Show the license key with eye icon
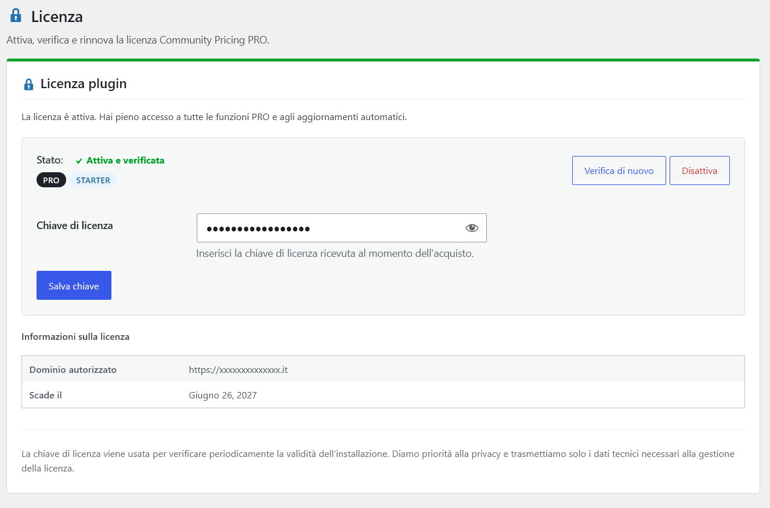770x508 pixels. 472,228
